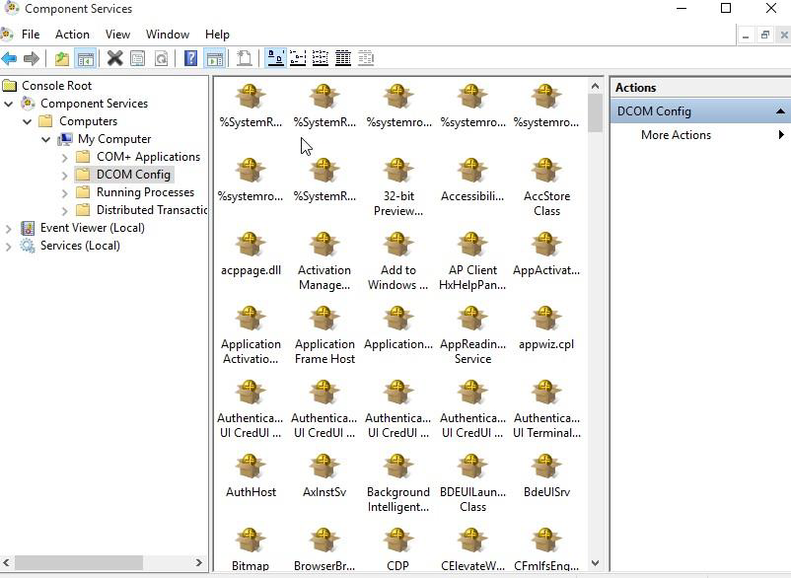This screenshot has width=791, height=578.
Task: Select the BDEUILauncher Class item
Action: coord(472,483)
